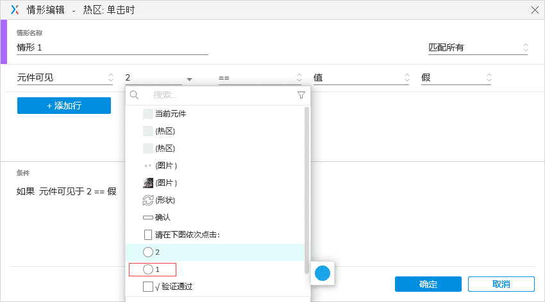The width and height of the screenshot is (545, 302).
Task: Open the filter funnel icon
Action: click(x=301, y=95)
